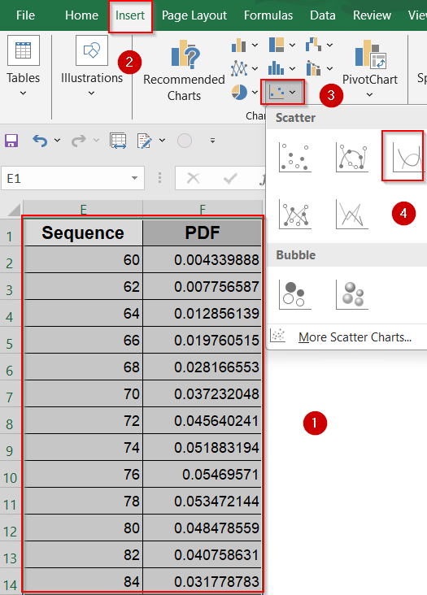Save the workbook with floppy icon

tap(11, 141)
